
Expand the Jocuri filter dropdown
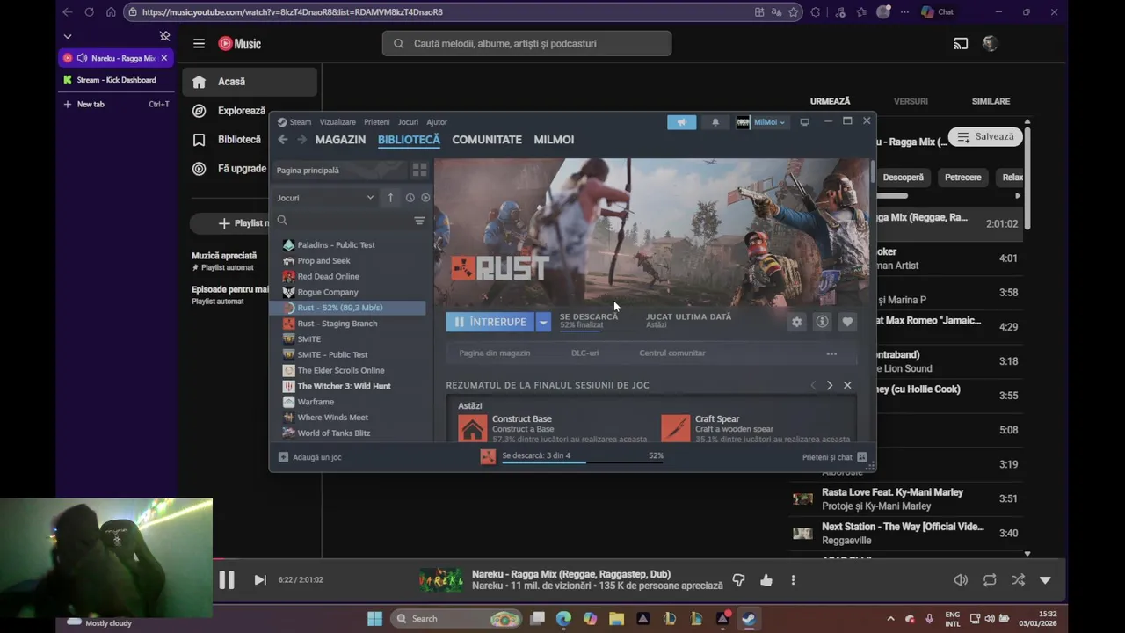pos(324,198)
